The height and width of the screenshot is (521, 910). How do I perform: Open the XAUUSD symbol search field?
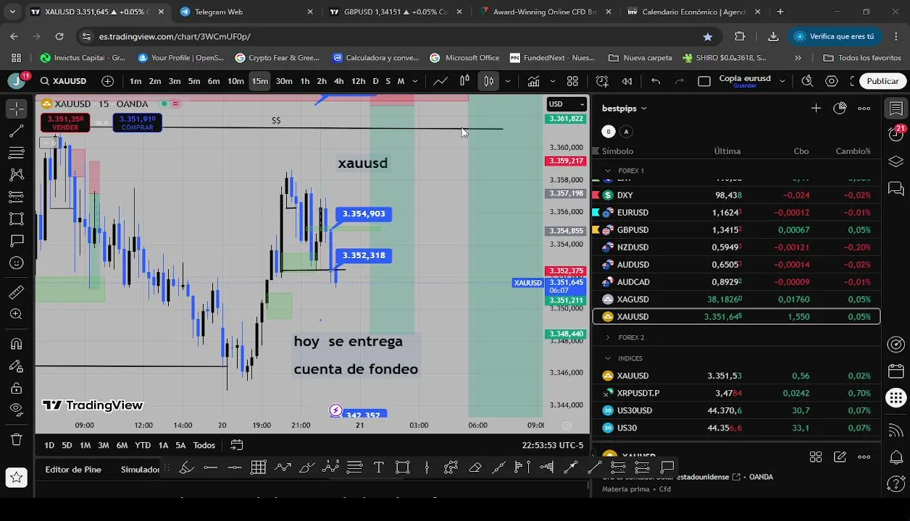[64, 81]
